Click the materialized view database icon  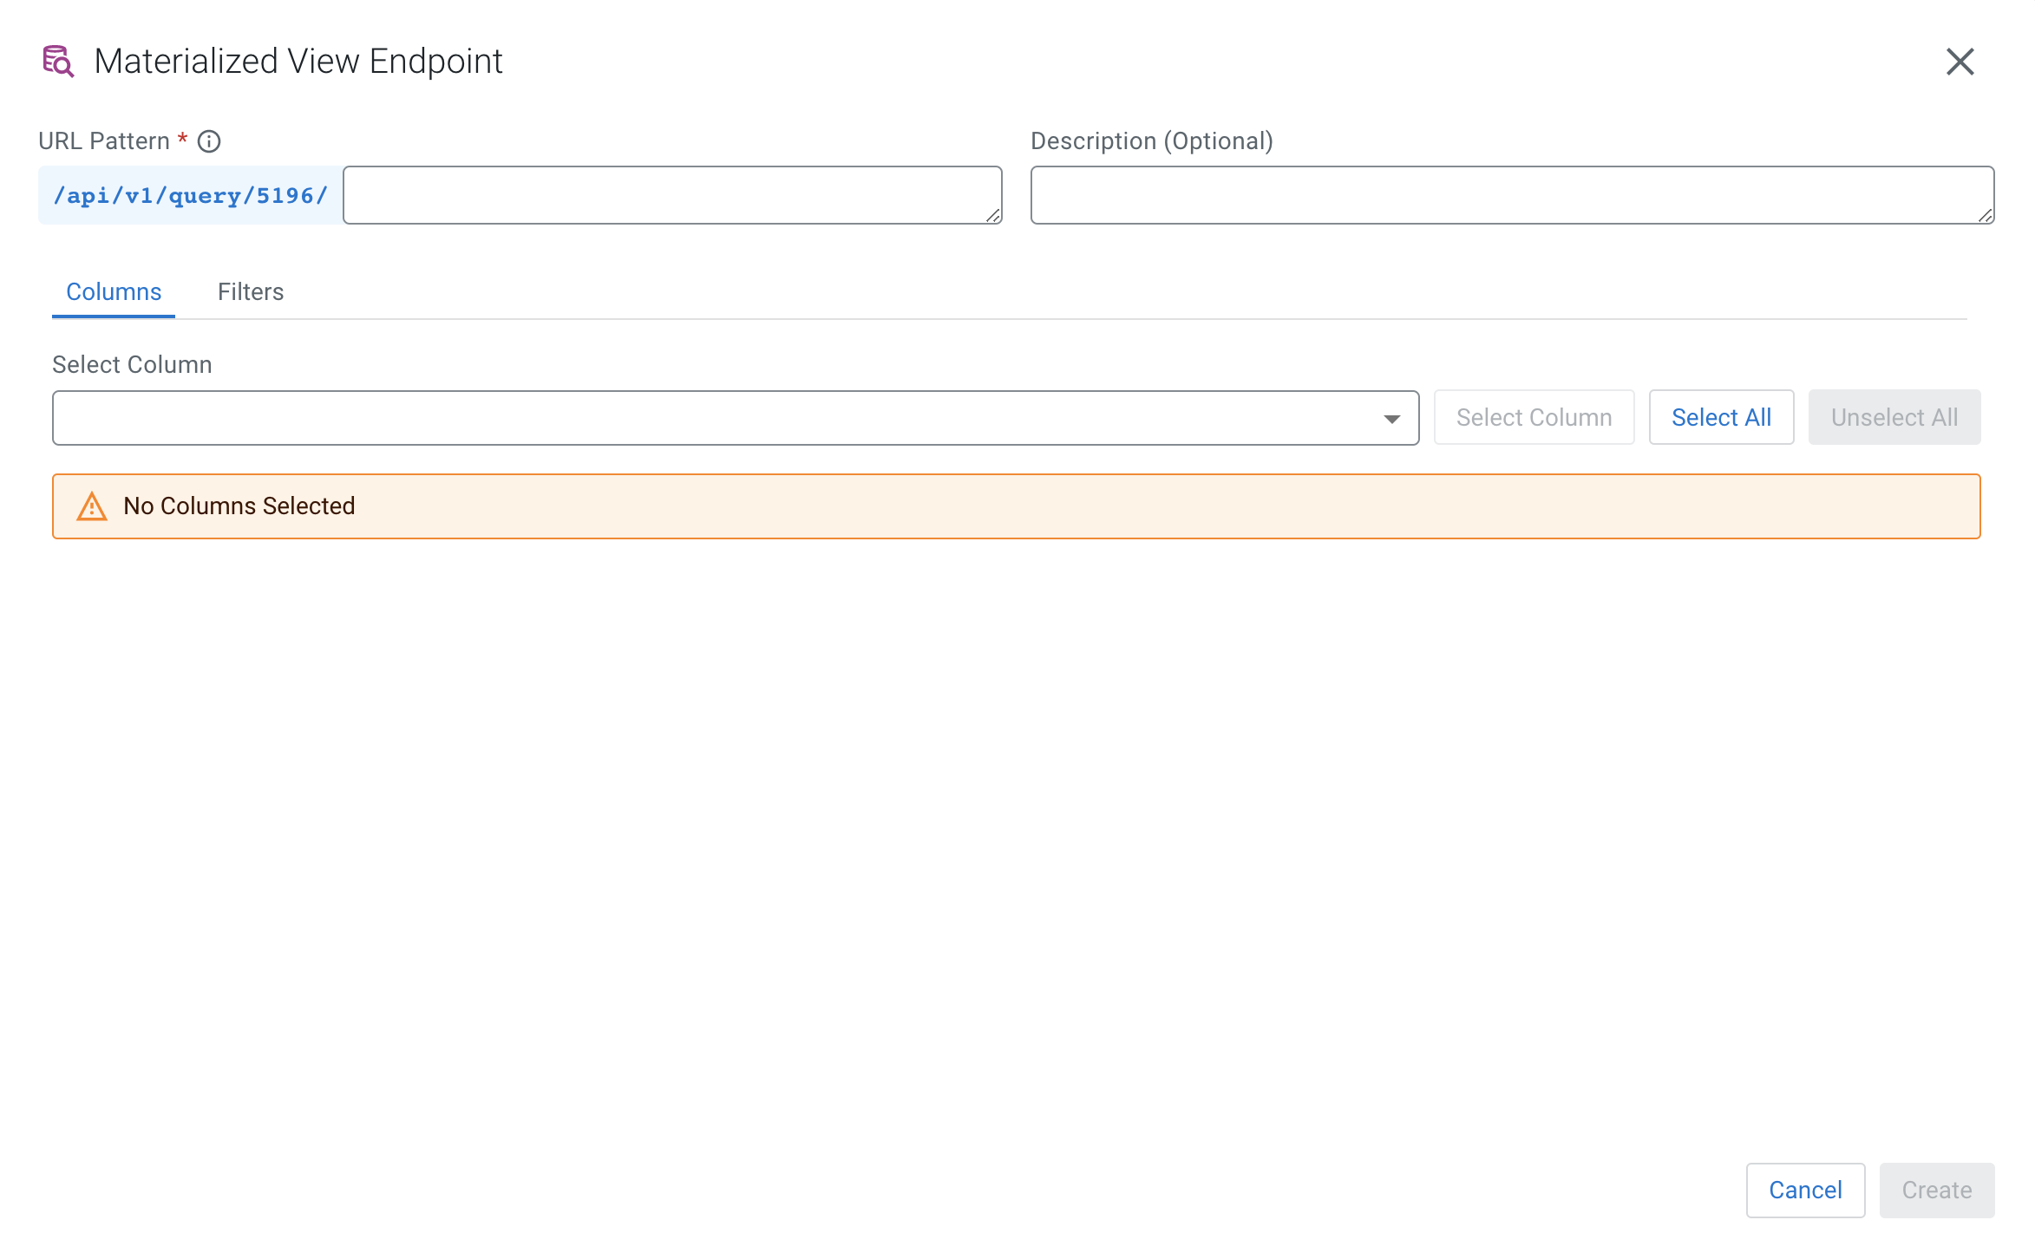click(x=58, y=62)
